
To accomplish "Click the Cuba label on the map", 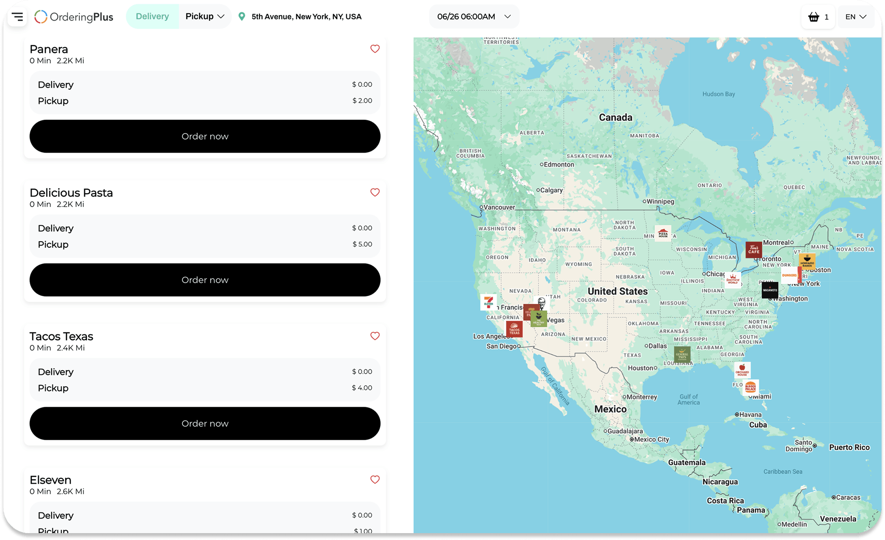I will pos(758,425).
